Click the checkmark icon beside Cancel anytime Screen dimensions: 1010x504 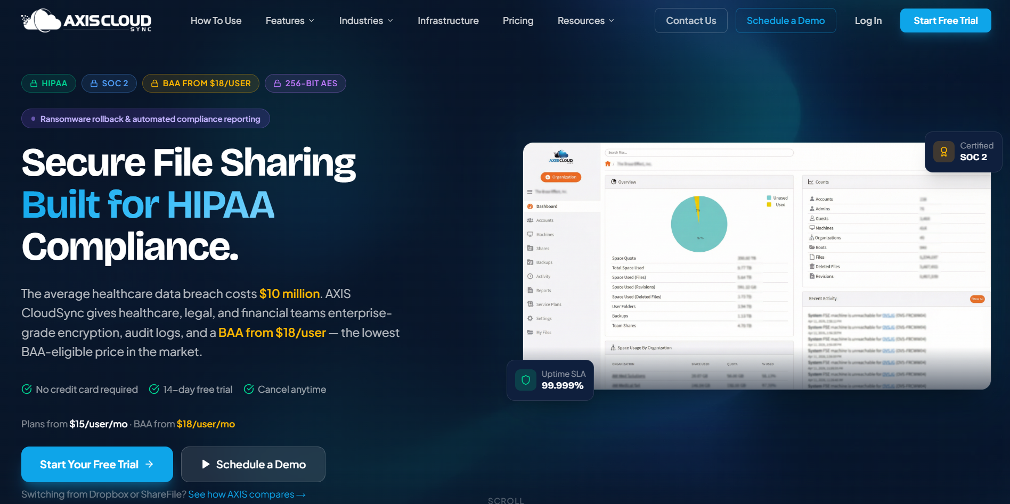click(x=249, y=389)
